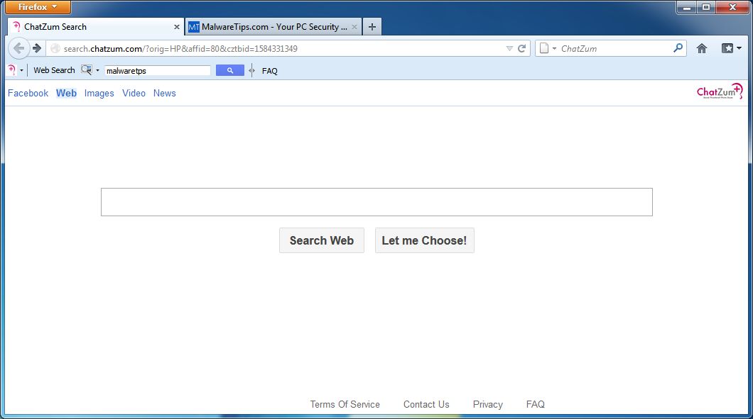Click the Let me Choose! button

(x=425, y=240)
